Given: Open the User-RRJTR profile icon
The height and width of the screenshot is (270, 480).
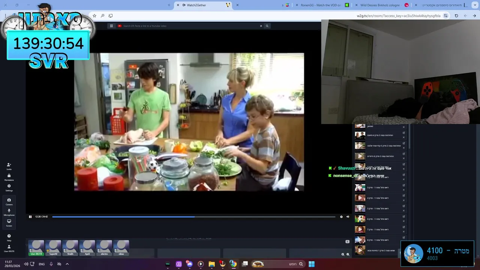Looking at the screenshot, I should tap(9, 248).
